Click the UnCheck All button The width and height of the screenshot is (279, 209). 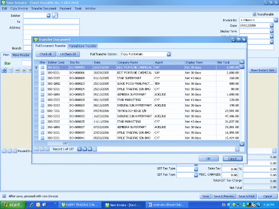coord(68,54)
